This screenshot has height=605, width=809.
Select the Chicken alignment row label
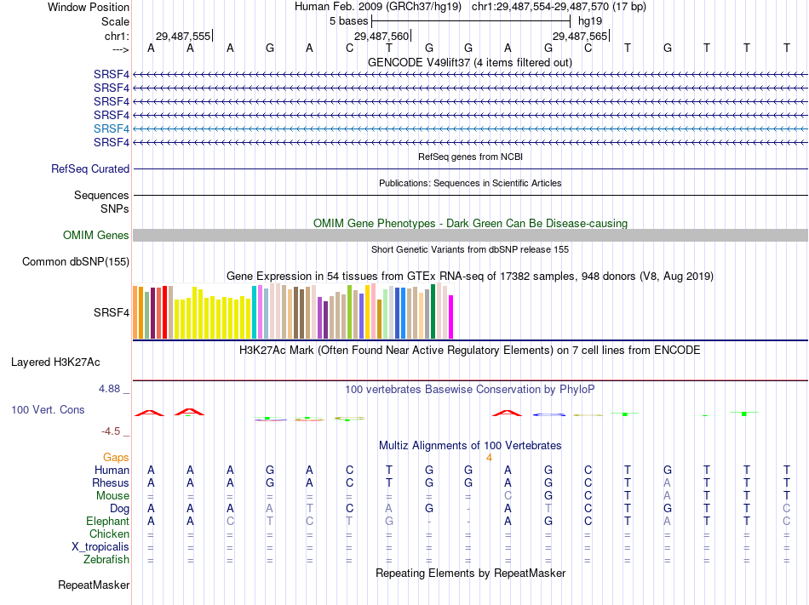click(x=109, y=534)
